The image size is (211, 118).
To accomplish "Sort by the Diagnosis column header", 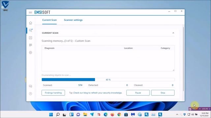I will [x=49, y=48].
